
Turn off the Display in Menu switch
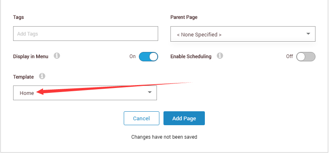pyautogui.click(x=148, y=56)
